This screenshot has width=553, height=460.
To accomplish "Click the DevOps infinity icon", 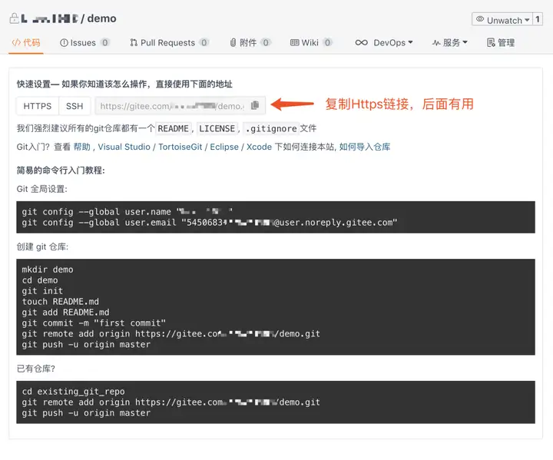I will point(362,43).
